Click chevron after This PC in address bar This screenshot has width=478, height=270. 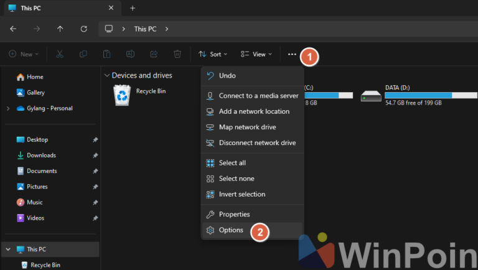167,29
